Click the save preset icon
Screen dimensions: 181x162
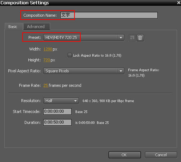click(132, 38)
